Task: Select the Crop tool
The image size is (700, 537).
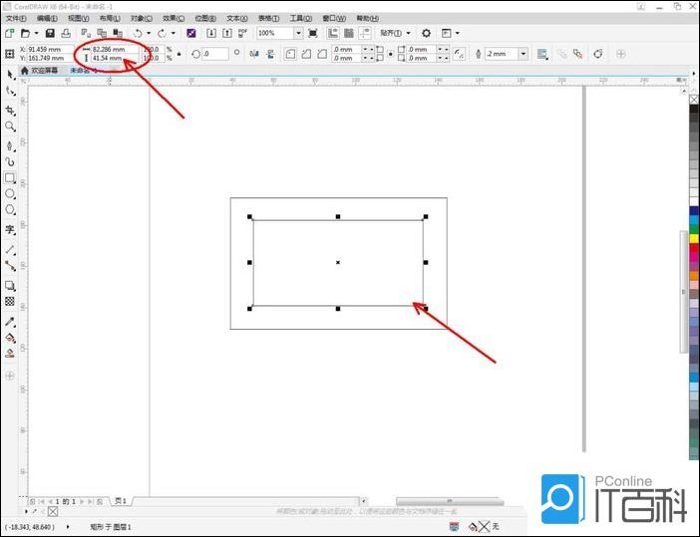Action: [x=10, y=111]
